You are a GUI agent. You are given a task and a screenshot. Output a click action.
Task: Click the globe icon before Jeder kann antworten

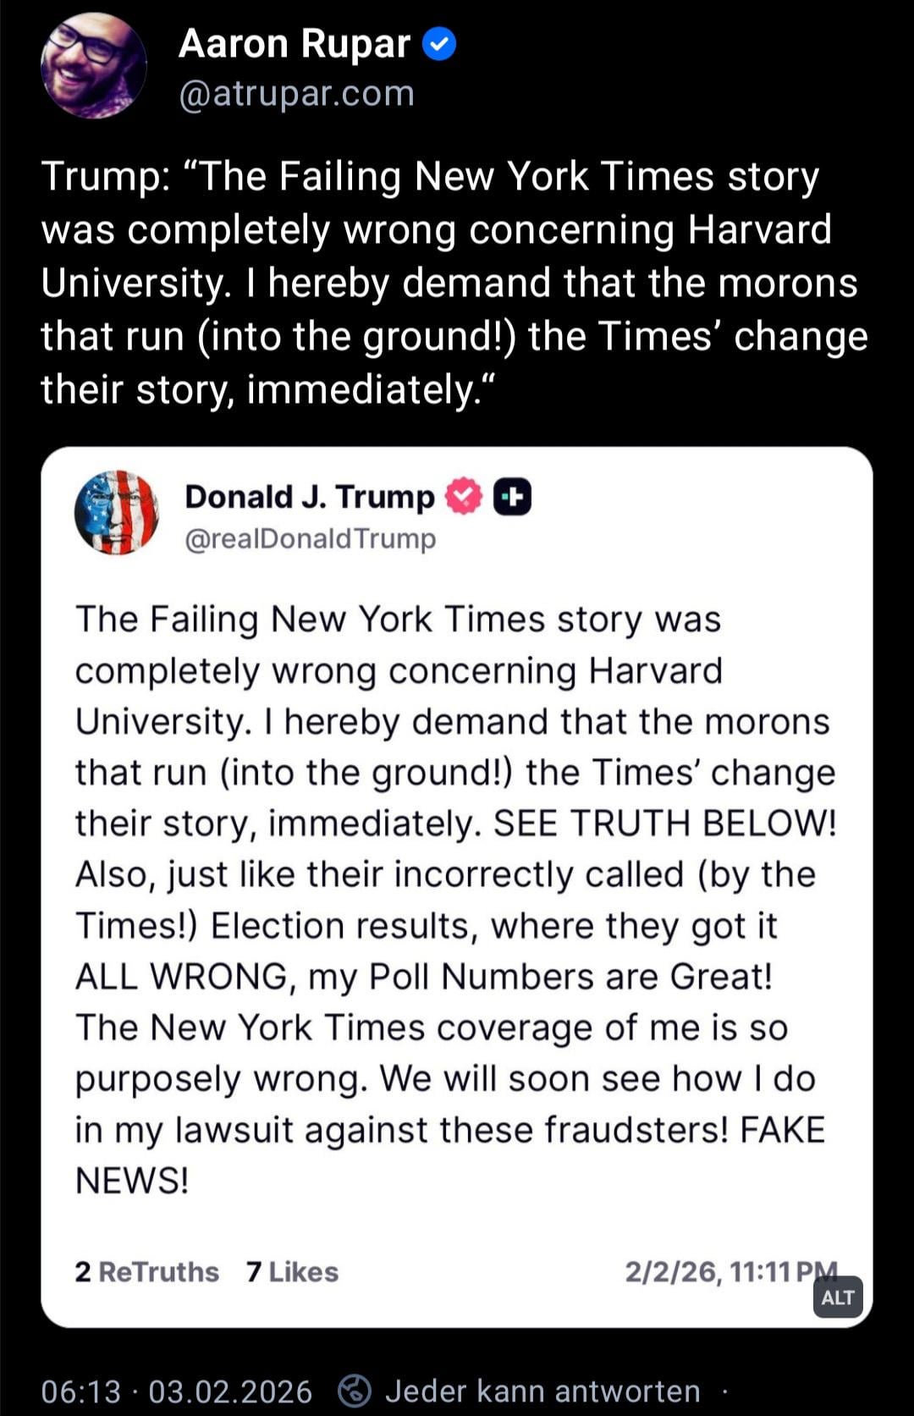point(355,1391)
